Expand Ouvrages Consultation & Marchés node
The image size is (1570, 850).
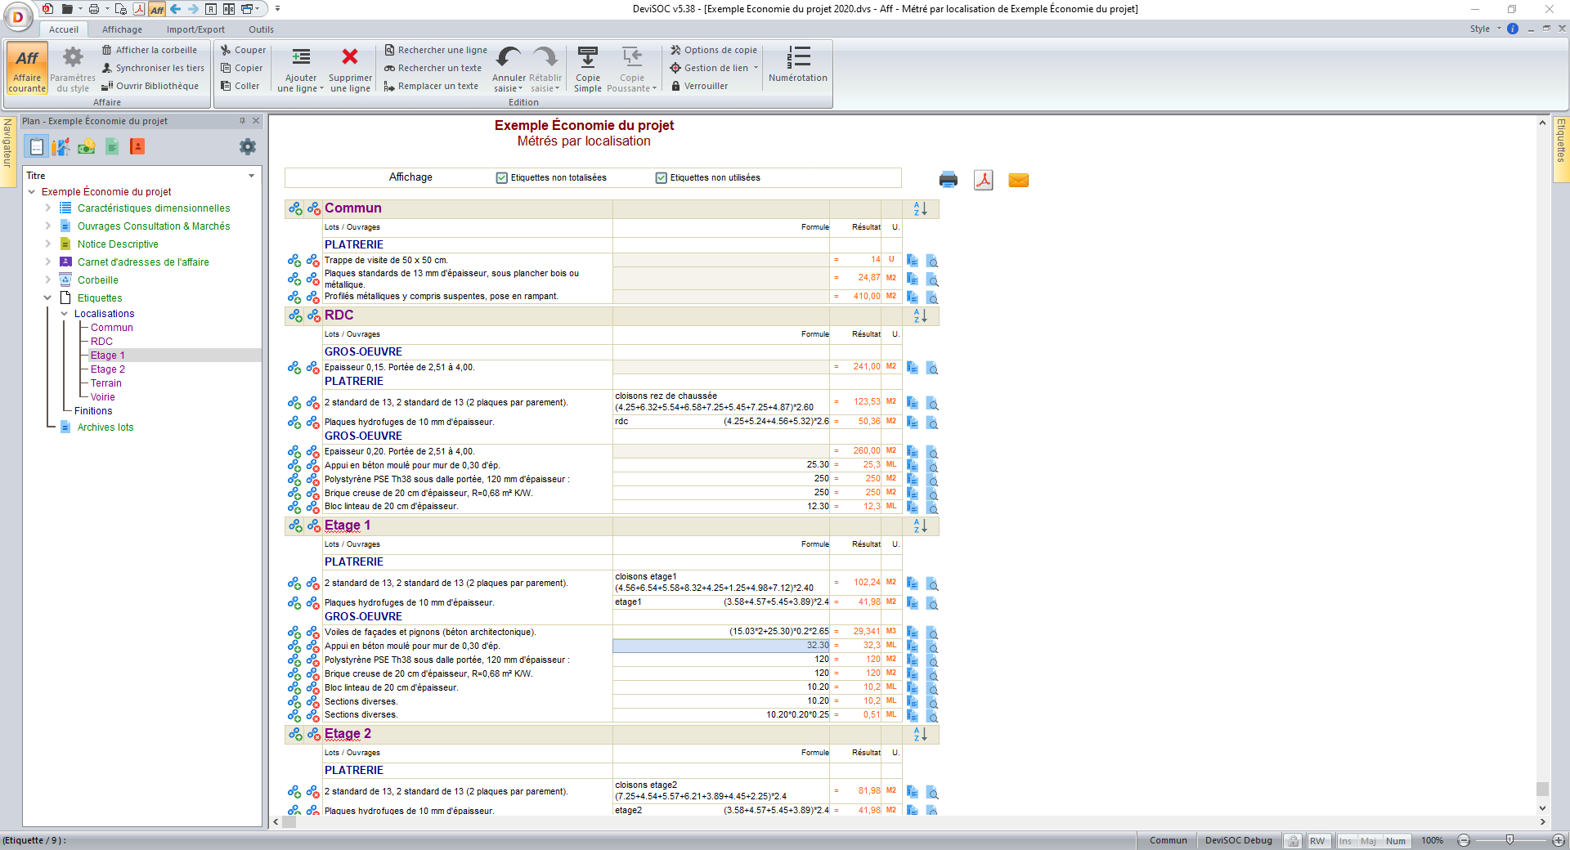click(x=47, y=226)
